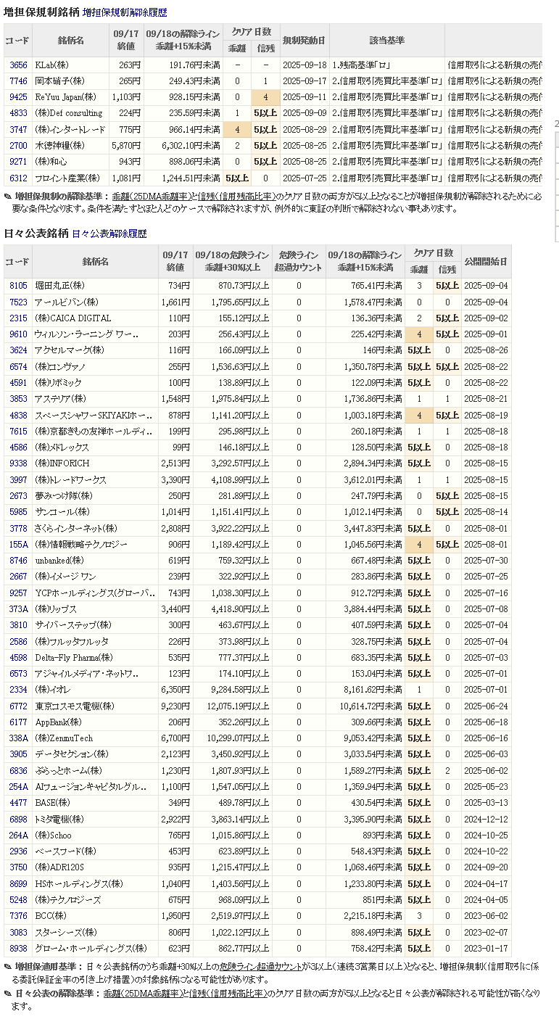
Task: Open code 4833 Def consulting link
Action: [x=18, y=113]
